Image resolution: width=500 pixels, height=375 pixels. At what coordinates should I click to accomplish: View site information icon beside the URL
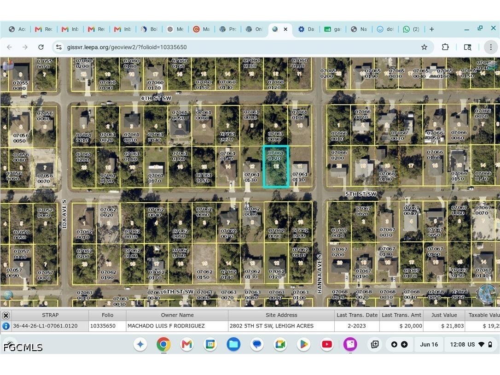(x=58, y=47)
